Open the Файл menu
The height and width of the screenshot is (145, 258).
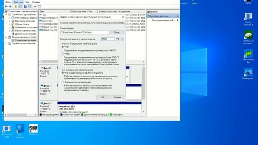click(8, 2)
